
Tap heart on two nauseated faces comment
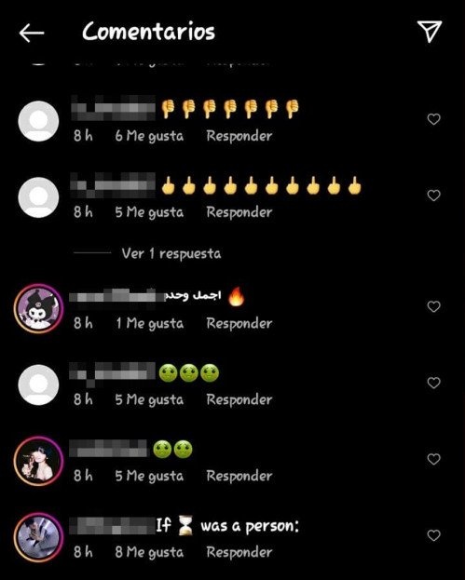(x=433, y=459)
